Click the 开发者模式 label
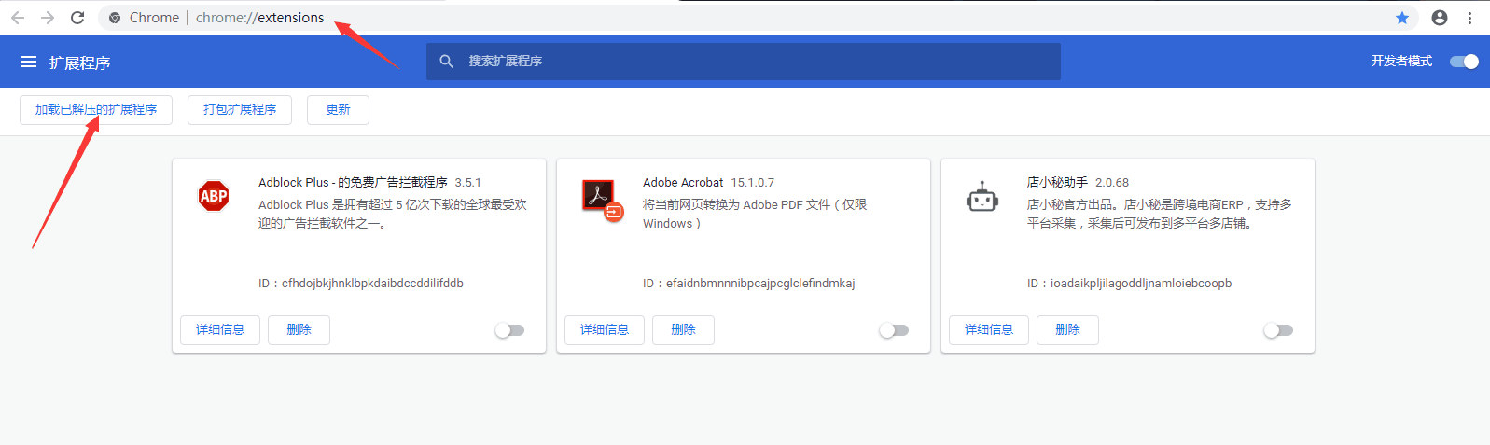Viewport: 1490px width, 445px height. click(x=1401, y=62)
